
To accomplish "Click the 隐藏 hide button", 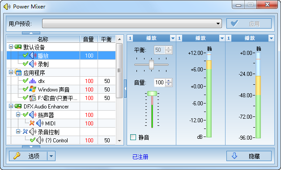I will (x=249, y=156).
